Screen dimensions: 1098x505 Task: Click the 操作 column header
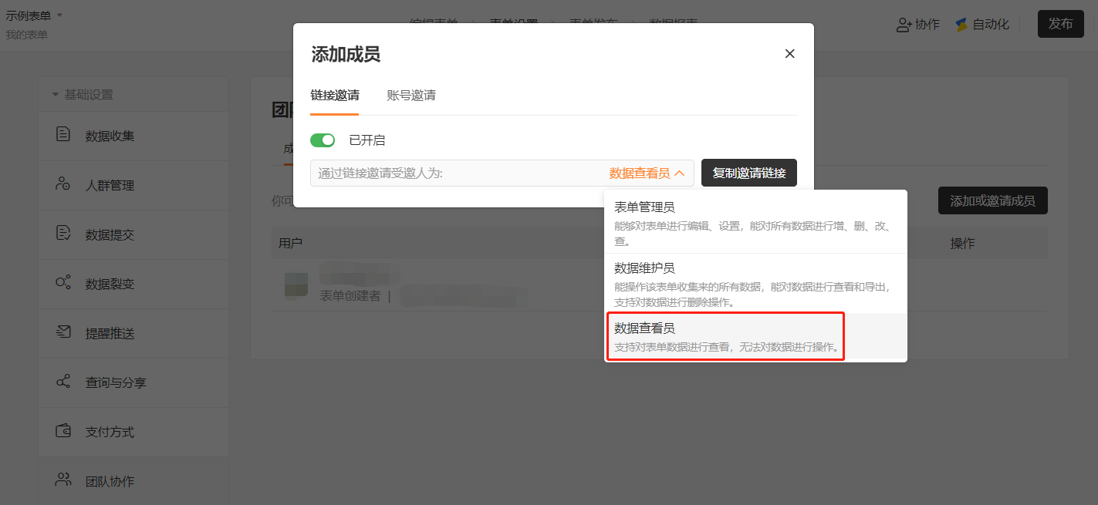click(x=962, y=243)
